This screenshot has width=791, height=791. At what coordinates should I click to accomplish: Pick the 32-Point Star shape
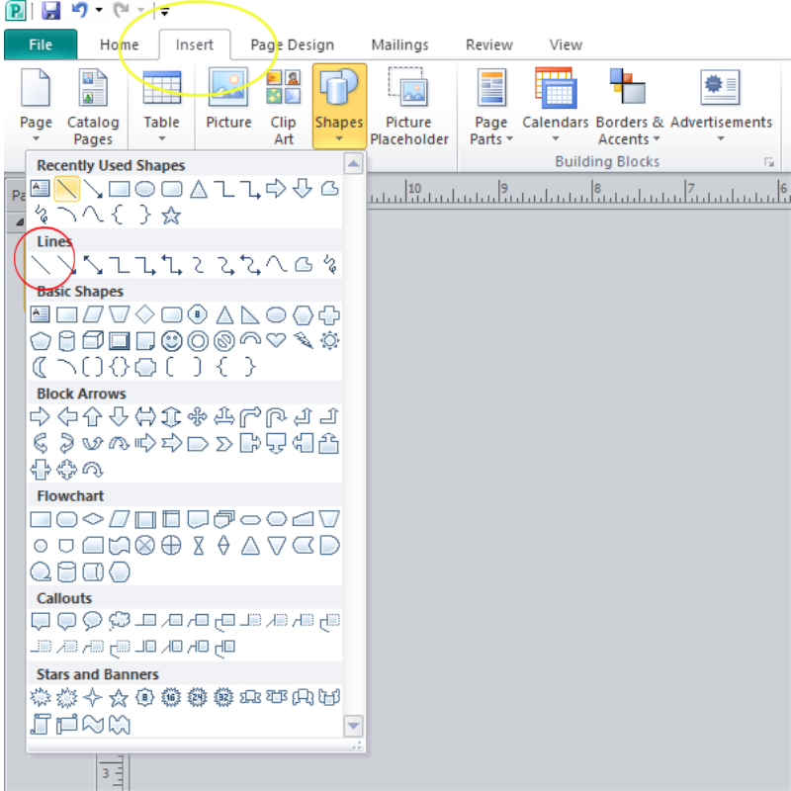coord(224,698)
